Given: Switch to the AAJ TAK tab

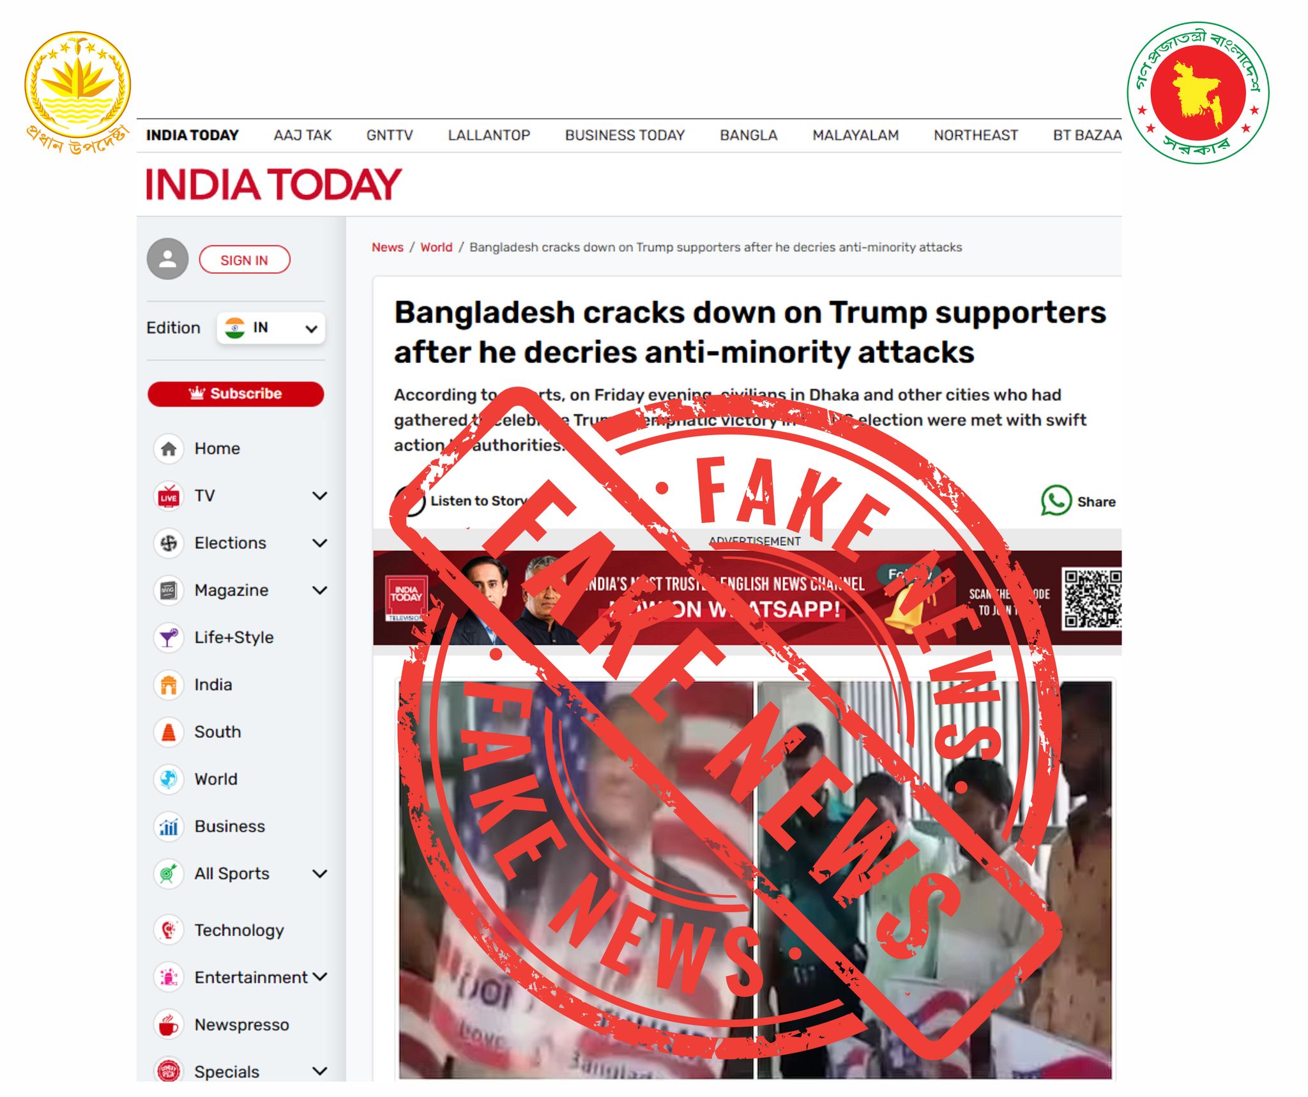Looking at the screenshot, I should [303, 135].
